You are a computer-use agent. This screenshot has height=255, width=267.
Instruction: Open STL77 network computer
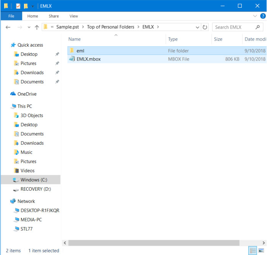26,229
